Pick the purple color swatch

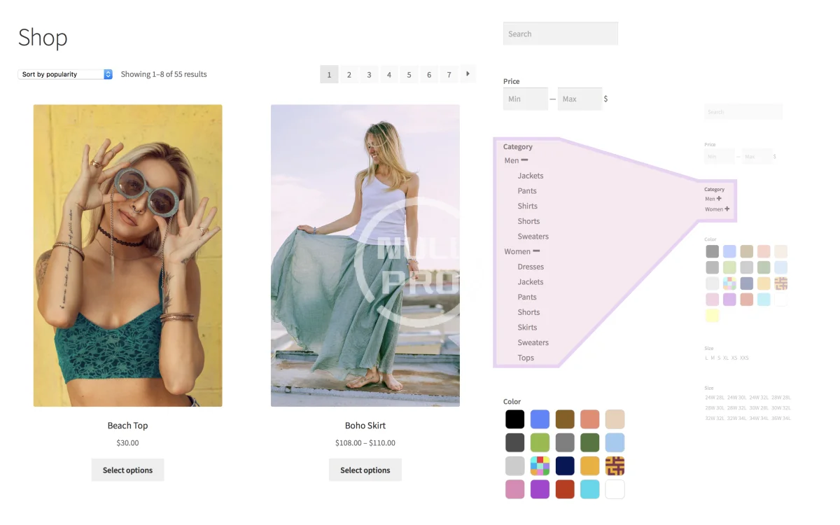[x=540, y=489]
